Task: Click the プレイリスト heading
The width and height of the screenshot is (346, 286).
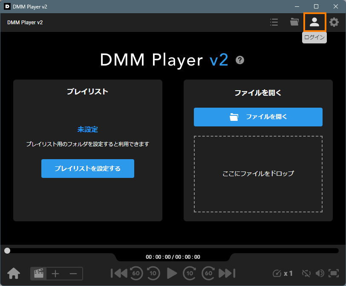Action: tap(88, 92)
